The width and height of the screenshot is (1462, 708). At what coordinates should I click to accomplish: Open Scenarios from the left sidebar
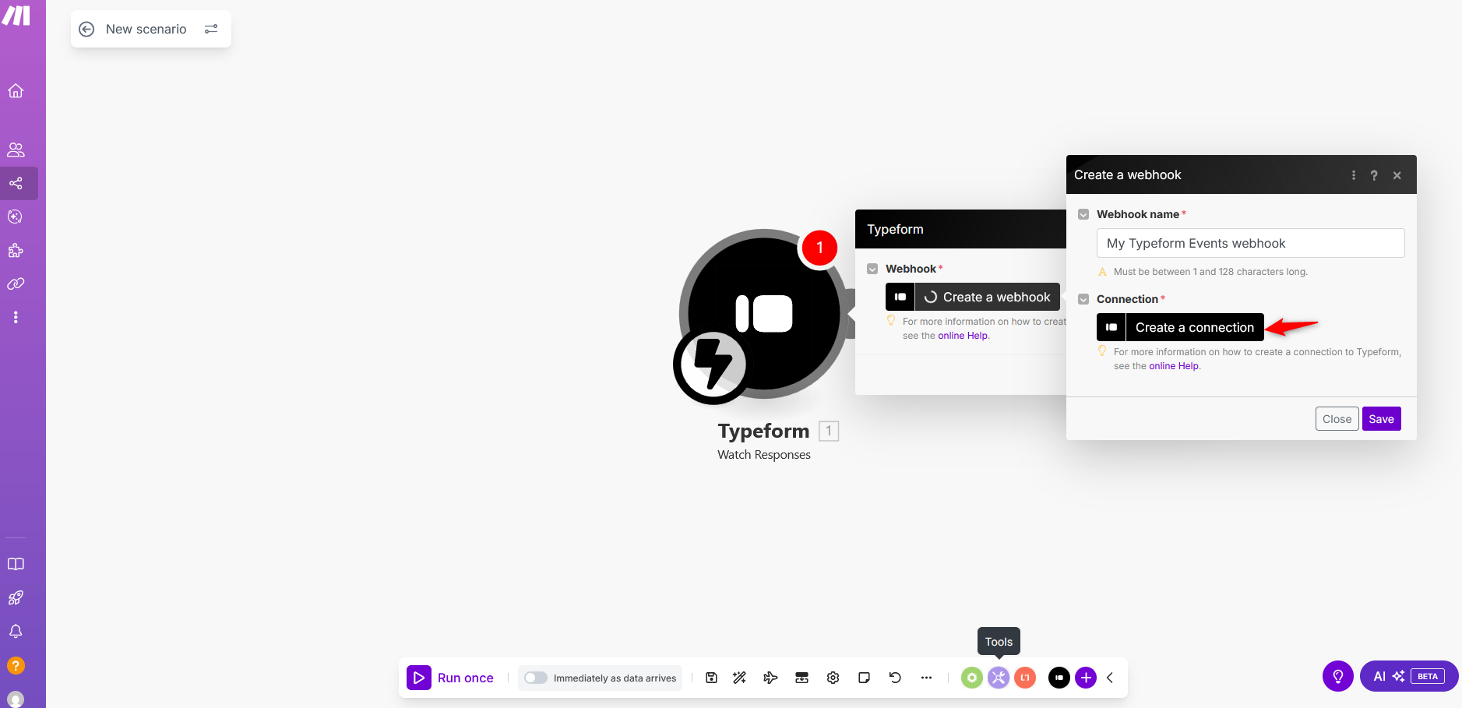click(16, 184)
